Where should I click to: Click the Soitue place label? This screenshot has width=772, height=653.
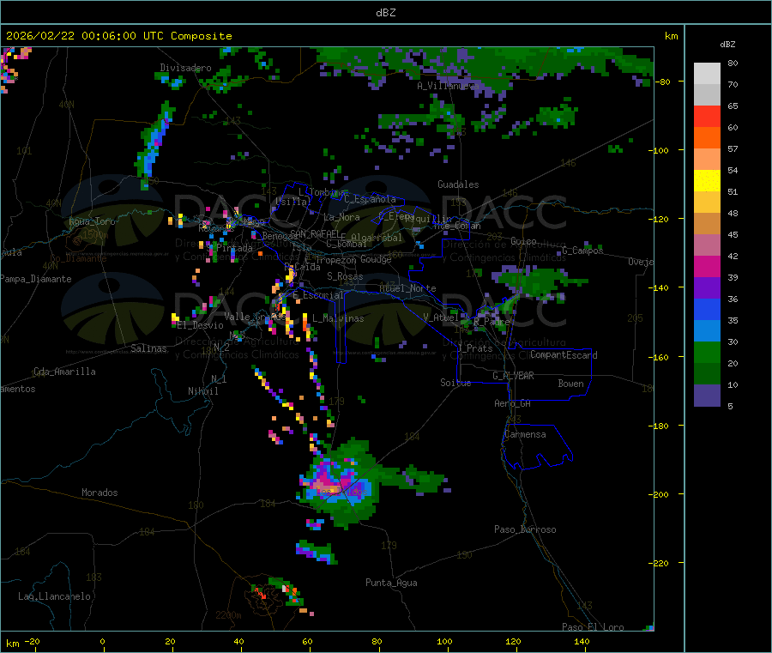pos(455,383)
